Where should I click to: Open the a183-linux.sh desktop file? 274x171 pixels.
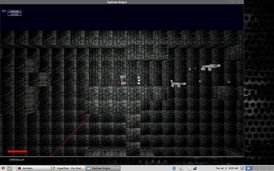17,159
